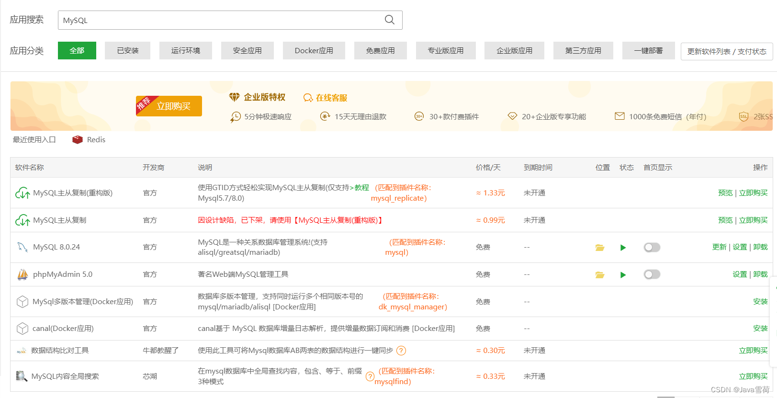
Task: Click the search magnifier icon
Action: (390, 20)
